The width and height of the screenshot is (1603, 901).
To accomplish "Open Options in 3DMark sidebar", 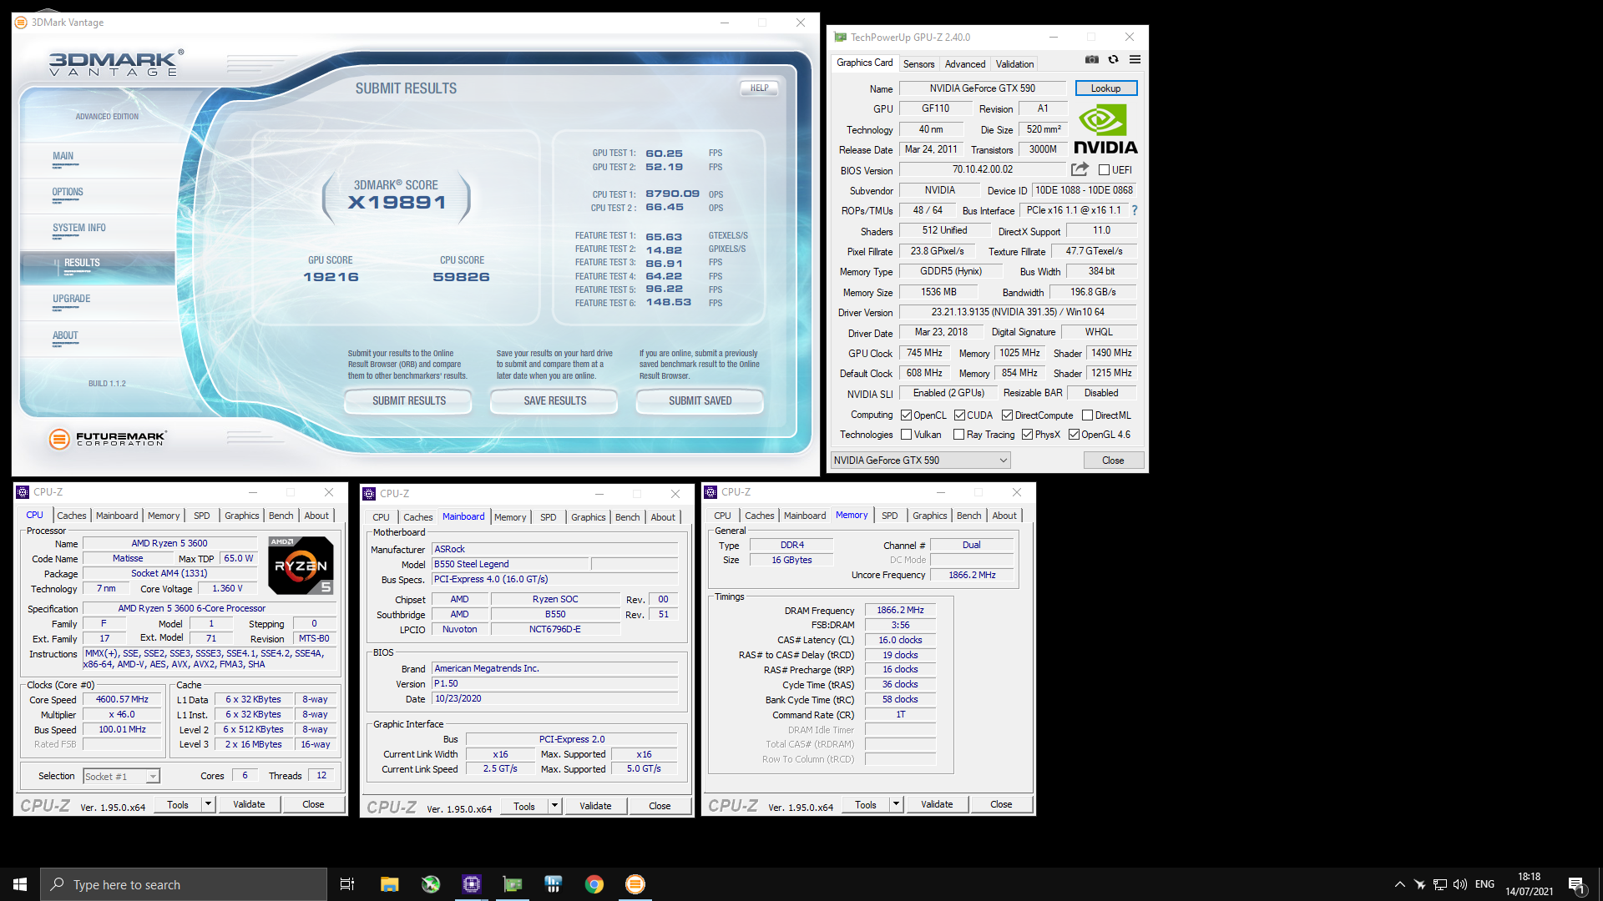I will point(68,192).
